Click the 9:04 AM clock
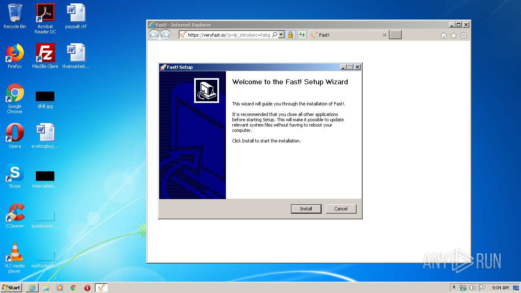The height and width of the screenshot is (293, 521). tap(500, 288)
